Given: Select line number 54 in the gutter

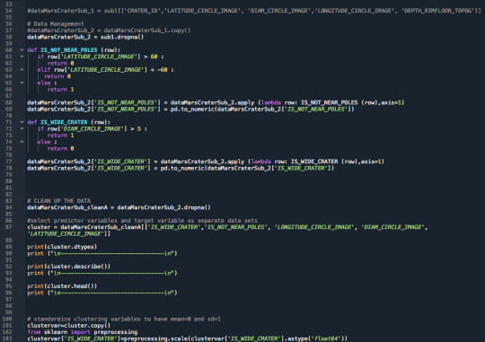Looking at the screenshot, I should pyautogui.click(x=8, y=11).
